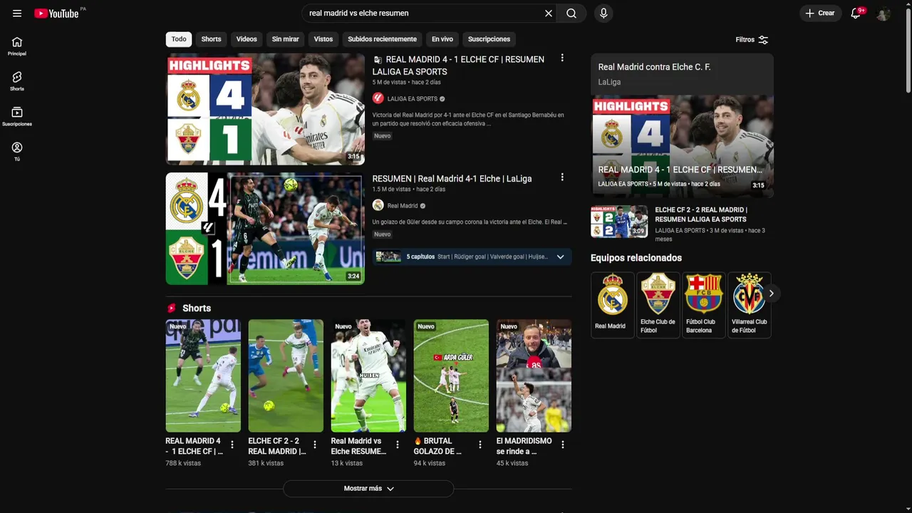Screen dimensions: 912x513
Task: Select the Subidos recientemente chip
Action: point(382,39)
